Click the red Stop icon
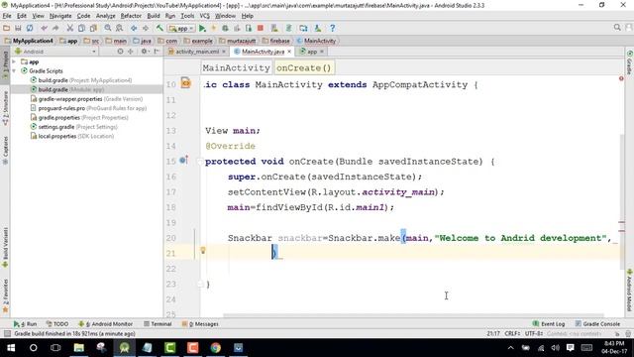Viewport: 634px width, 357px height. (261, 28)
